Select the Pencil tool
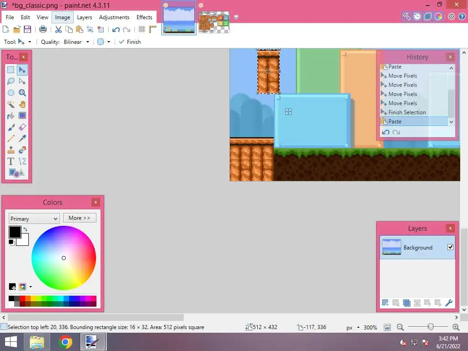Viewport: 468px width, 351px height. (11, 138)
